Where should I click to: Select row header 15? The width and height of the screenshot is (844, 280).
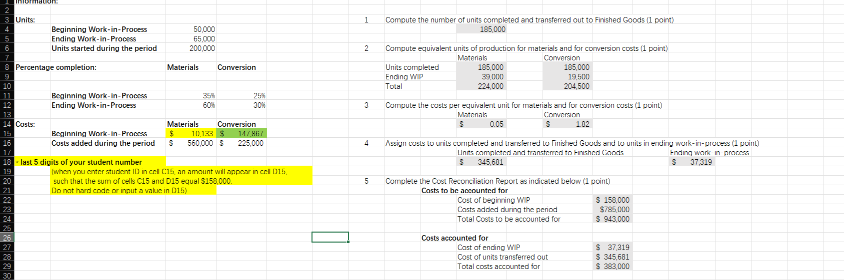click(x=7, y=134)
